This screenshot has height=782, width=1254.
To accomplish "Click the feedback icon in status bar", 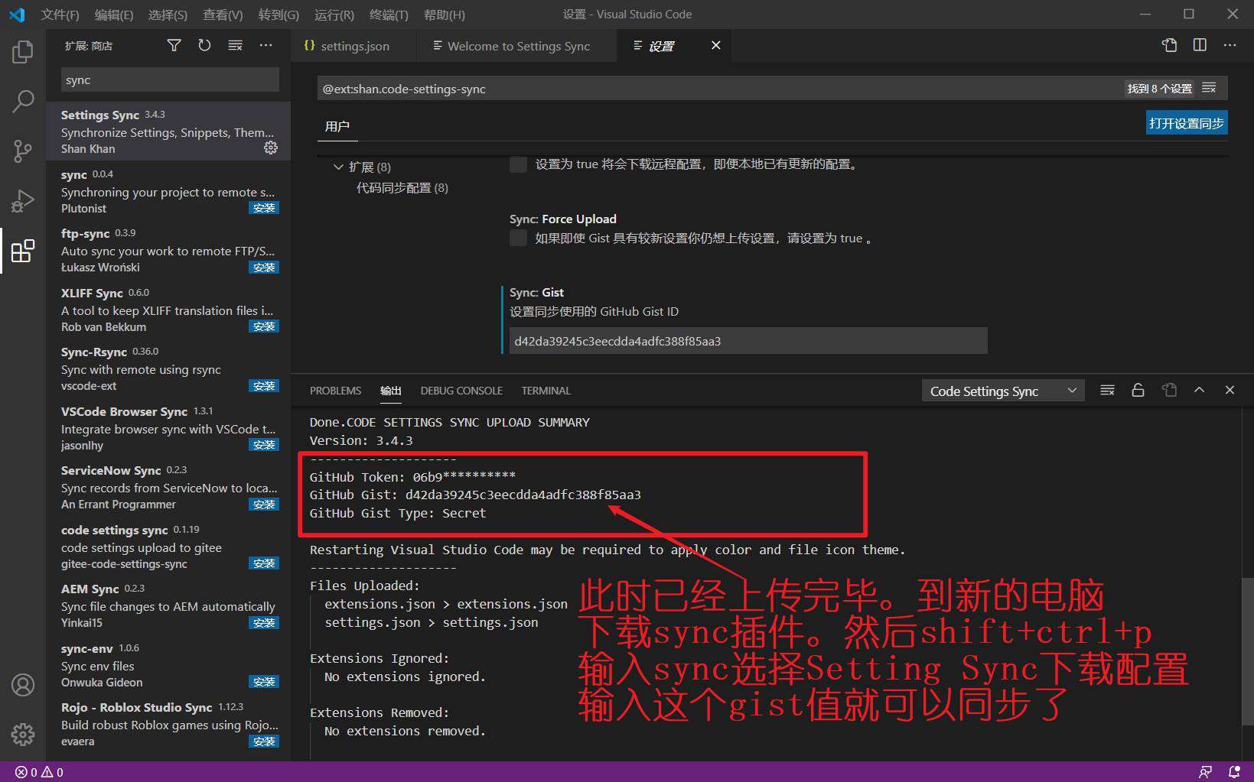I will pos(1205,772).
